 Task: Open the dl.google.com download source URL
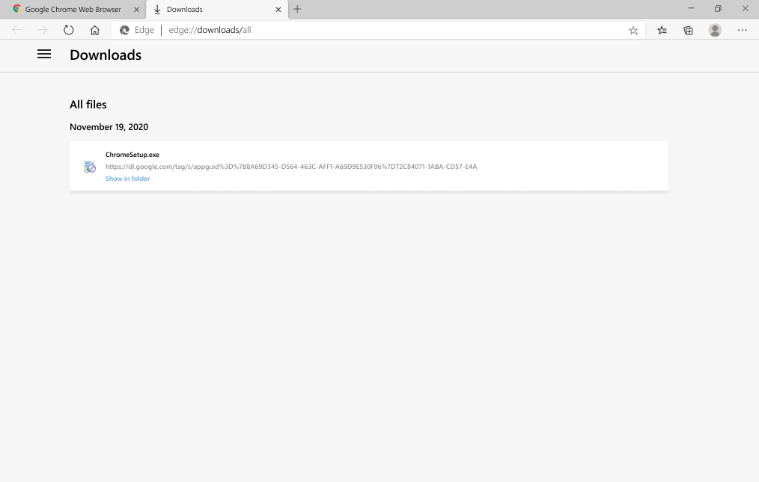point(290,167)
